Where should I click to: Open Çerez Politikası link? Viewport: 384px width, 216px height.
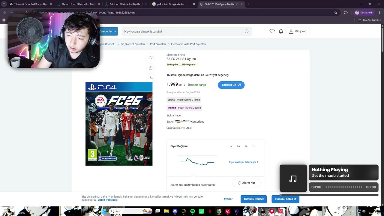pos(108,200)
